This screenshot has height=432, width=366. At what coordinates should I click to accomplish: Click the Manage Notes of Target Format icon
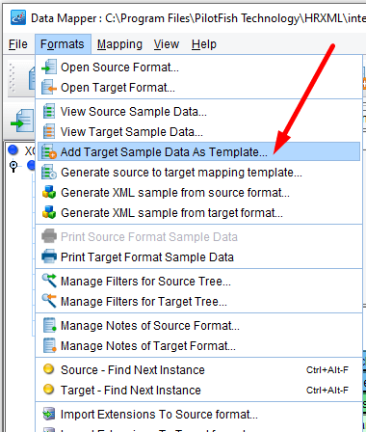[49, 346]
